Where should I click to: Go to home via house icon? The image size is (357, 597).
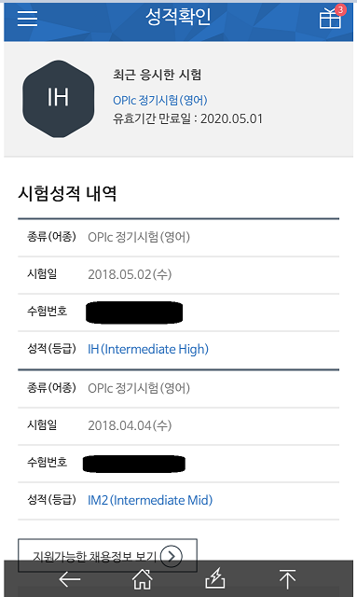[142, 579]
